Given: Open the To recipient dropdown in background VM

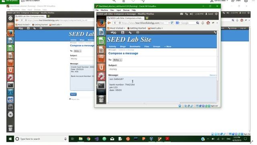Looking at the screenshot, I should (78, 51).
